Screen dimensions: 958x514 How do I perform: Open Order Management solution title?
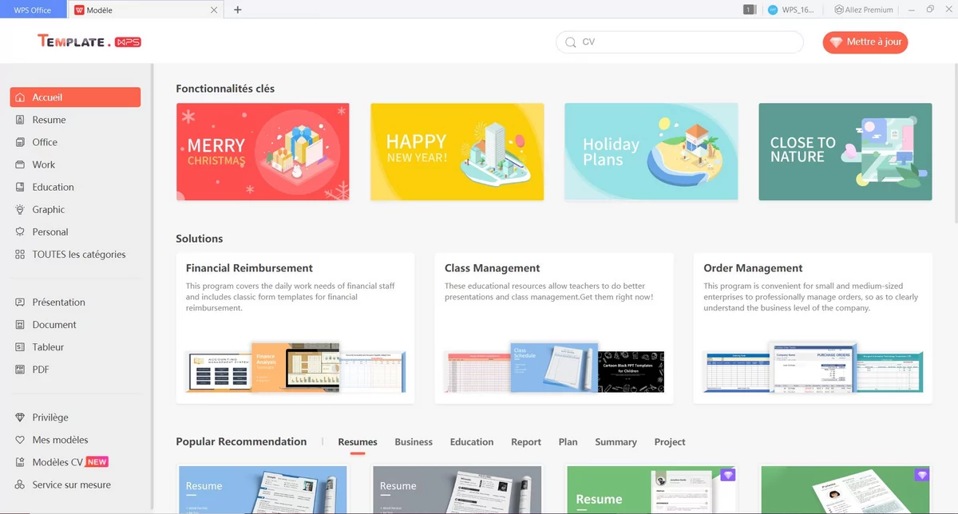(x=753, y=268)
